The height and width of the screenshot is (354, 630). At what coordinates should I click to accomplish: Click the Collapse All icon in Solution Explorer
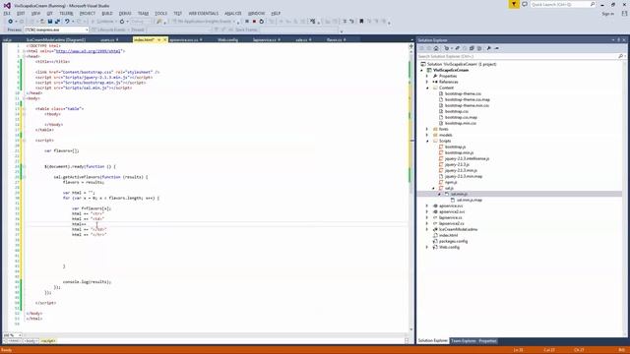click(x=472, y=48)
